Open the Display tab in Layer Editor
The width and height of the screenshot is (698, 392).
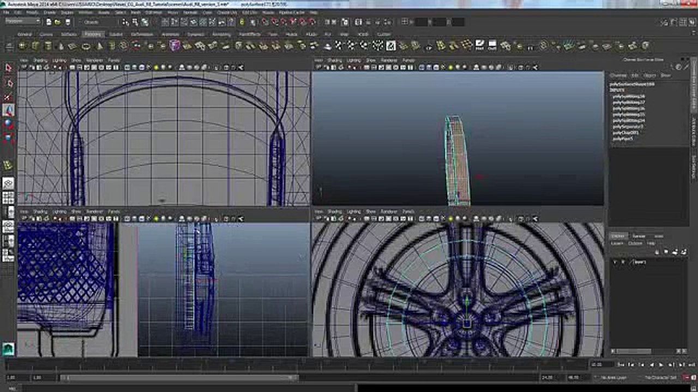(618, 236)
